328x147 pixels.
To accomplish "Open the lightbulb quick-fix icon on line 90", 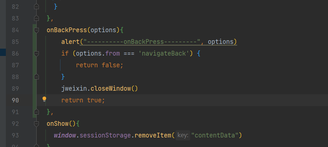I will pyautogui.click(x=44, y=99).
